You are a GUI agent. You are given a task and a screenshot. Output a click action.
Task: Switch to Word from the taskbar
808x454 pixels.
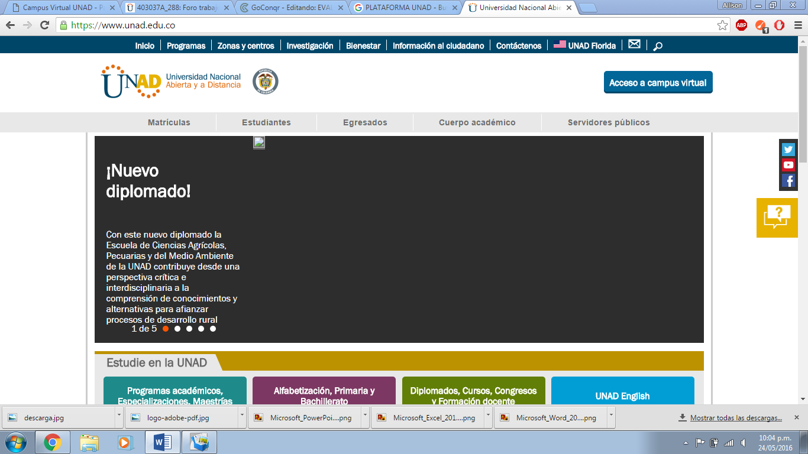[x=162, y=442]
